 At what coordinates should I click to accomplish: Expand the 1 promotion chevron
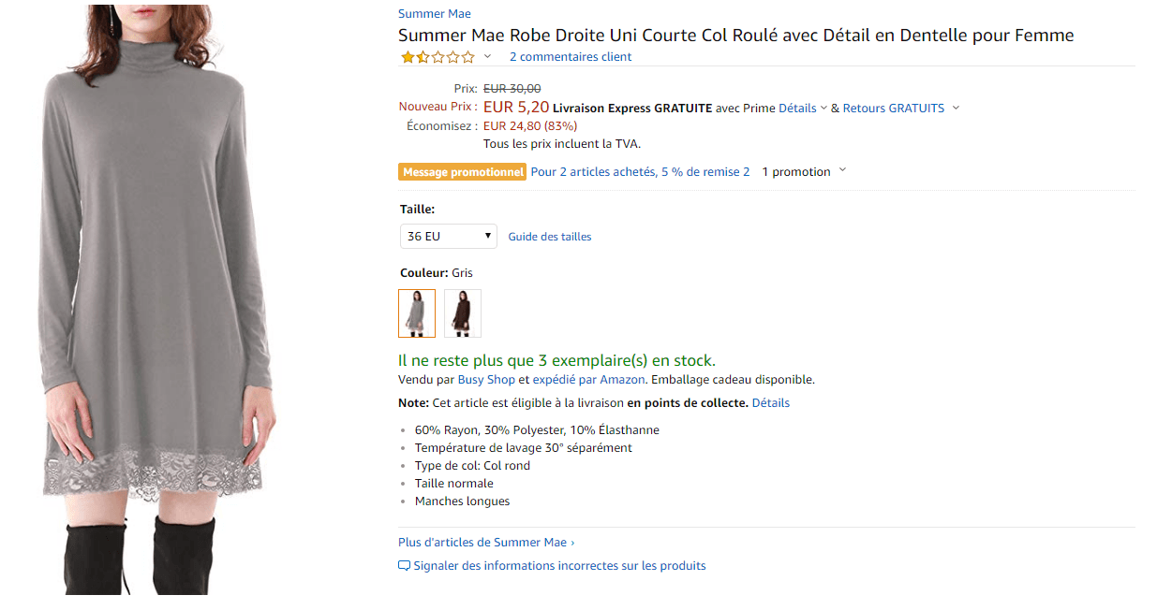click(842, 170)
